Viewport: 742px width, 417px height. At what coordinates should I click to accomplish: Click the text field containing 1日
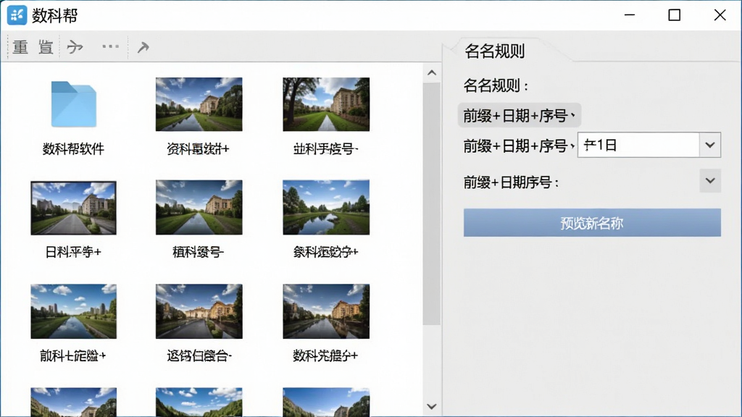tap(638, 145)
